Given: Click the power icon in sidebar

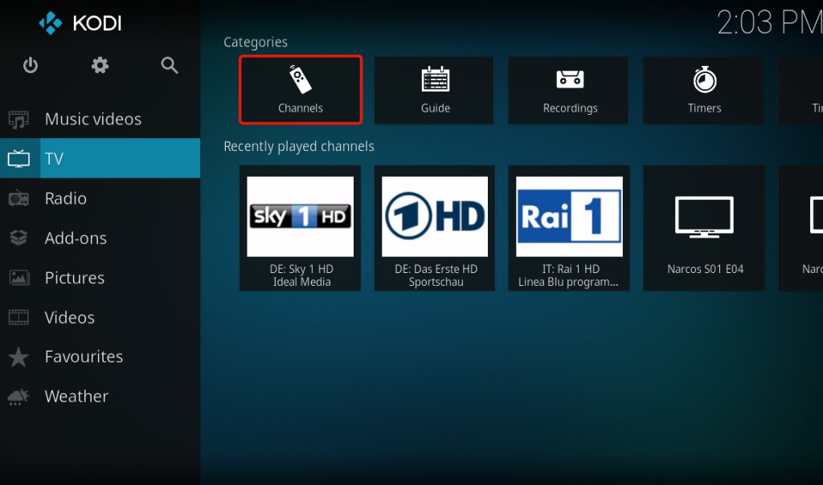Looking at the screenshot, I should [x=31, y=65].
